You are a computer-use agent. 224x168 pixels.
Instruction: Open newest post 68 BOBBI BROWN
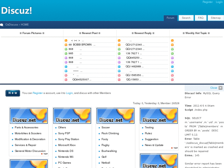(x=82, y=45)
